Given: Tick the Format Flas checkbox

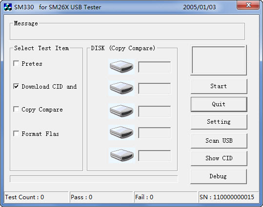Looking at the screenshot, I should point(16,133).
